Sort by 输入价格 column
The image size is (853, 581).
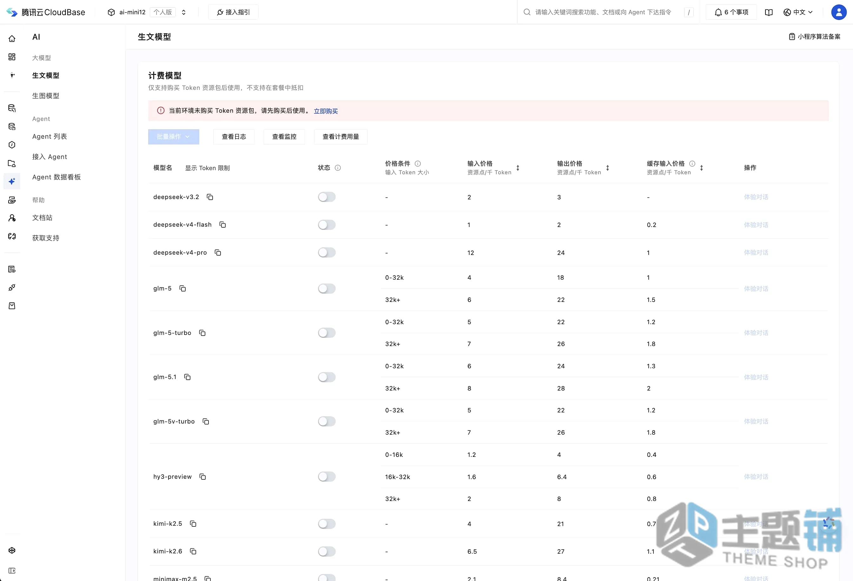518,168
